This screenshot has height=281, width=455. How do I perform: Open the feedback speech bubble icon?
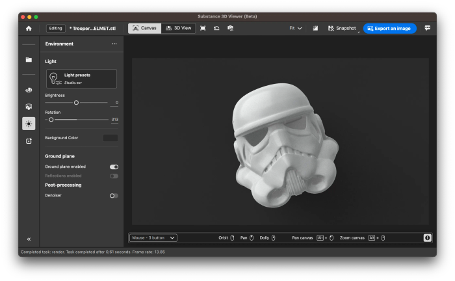point(428,28)
